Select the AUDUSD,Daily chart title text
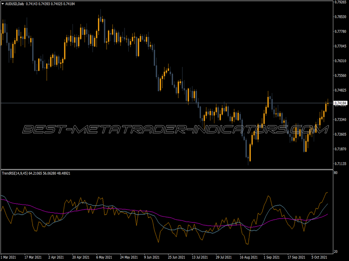The height and width of the screenshot is (261, 349). tap(15, 4)
